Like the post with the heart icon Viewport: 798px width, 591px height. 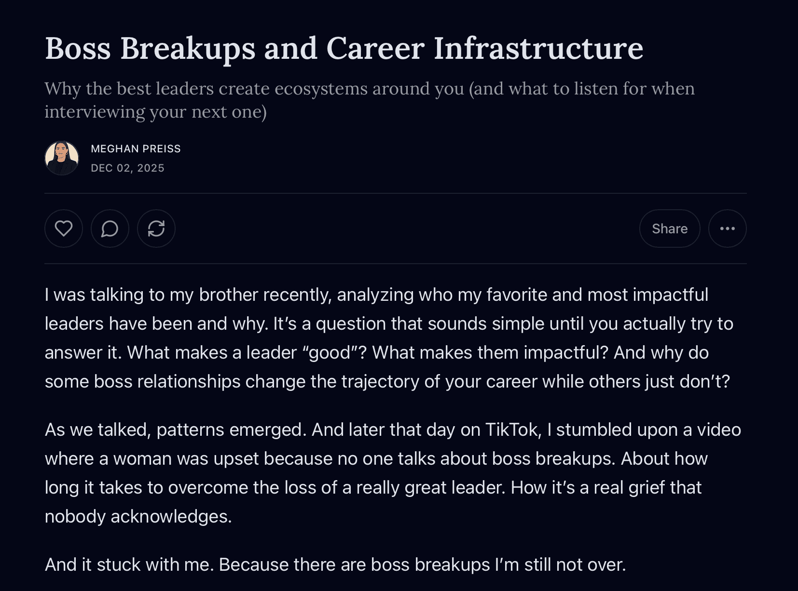(64, 228)
